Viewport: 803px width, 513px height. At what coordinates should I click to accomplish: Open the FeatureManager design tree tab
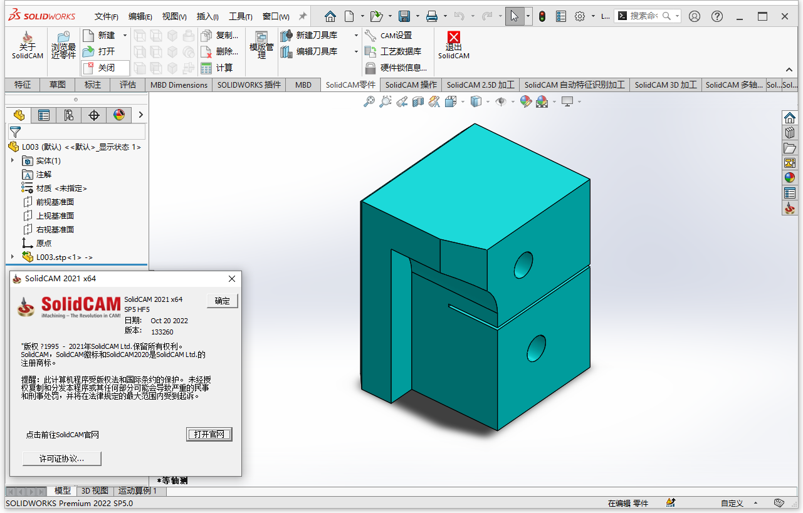pos(19,115)
